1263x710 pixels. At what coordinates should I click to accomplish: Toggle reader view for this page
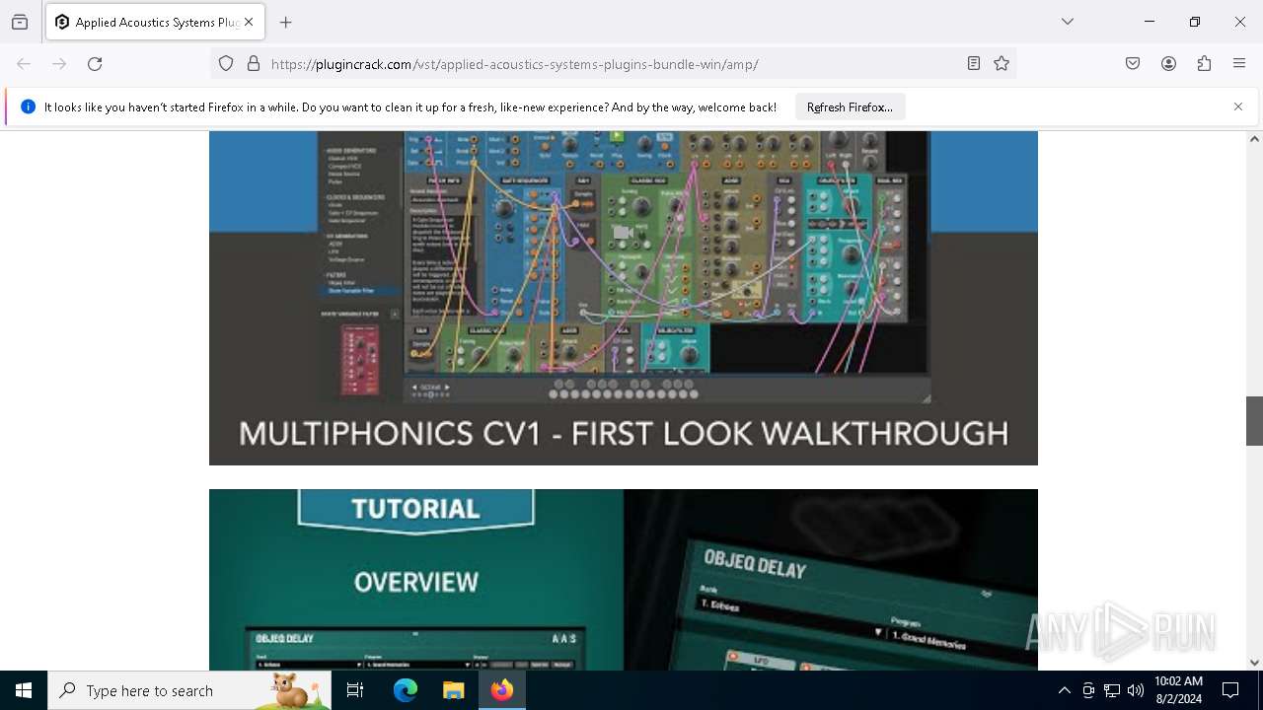coord(974,64)
